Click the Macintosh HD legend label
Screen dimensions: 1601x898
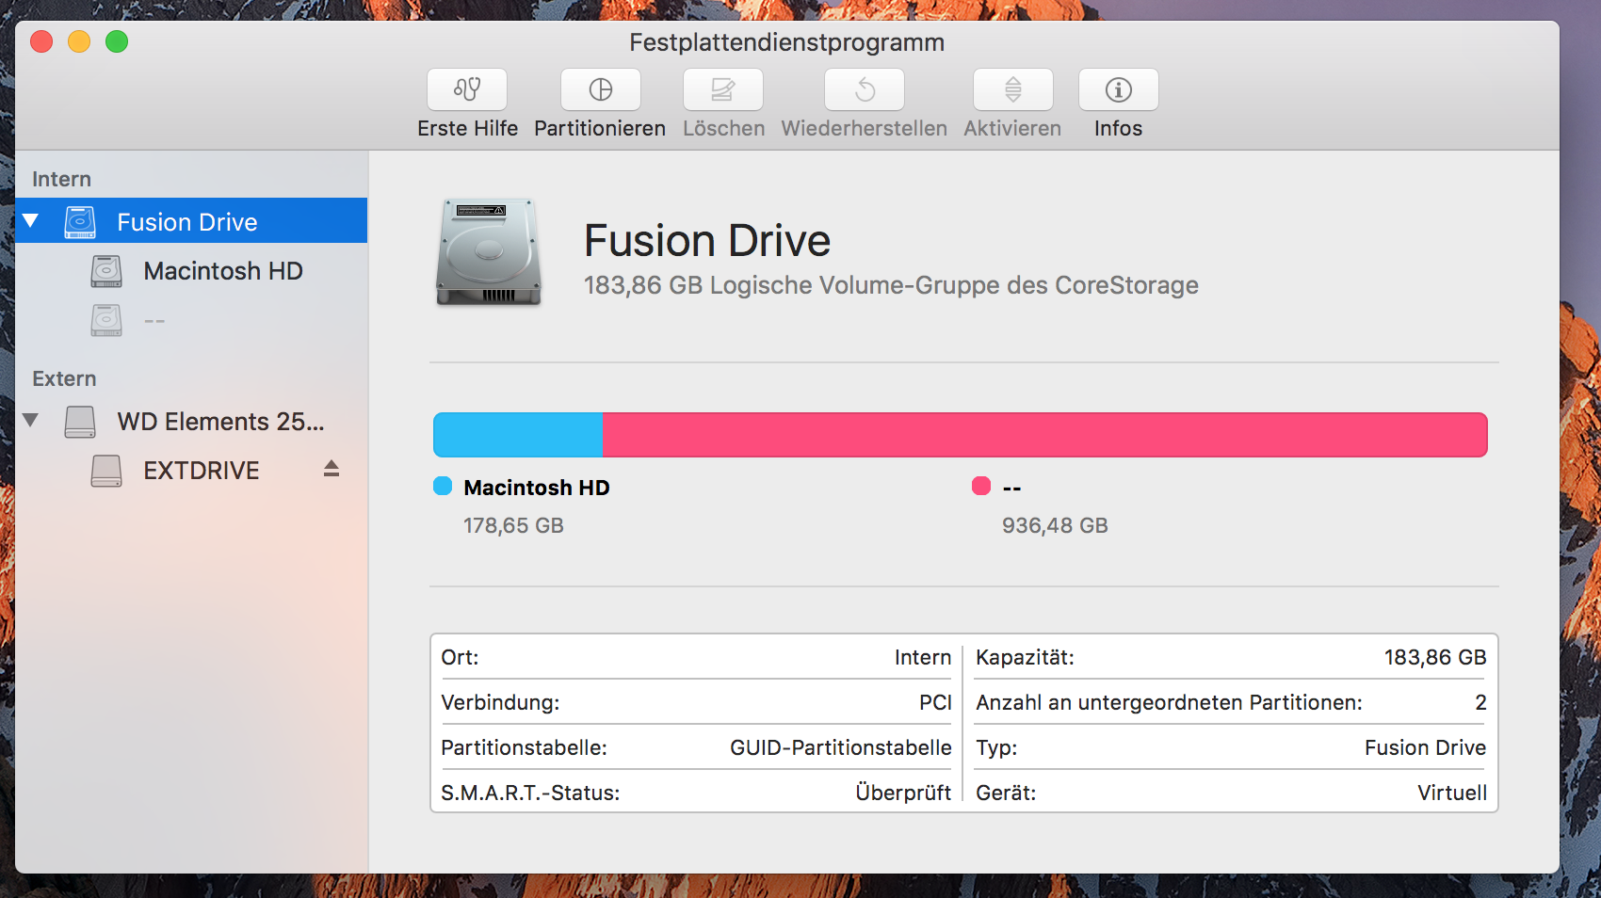538,488
